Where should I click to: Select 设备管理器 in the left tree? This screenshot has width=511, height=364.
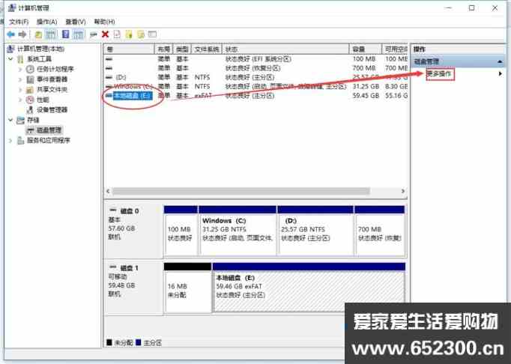click(x=52, y=110)
